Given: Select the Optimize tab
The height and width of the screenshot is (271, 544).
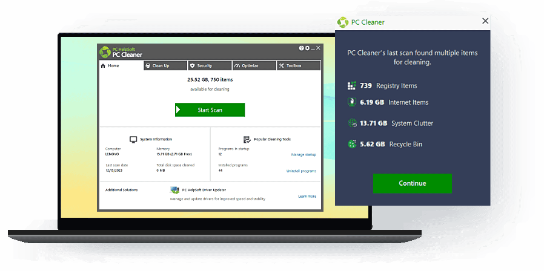Looking at the screenshot, I should 254,65.
